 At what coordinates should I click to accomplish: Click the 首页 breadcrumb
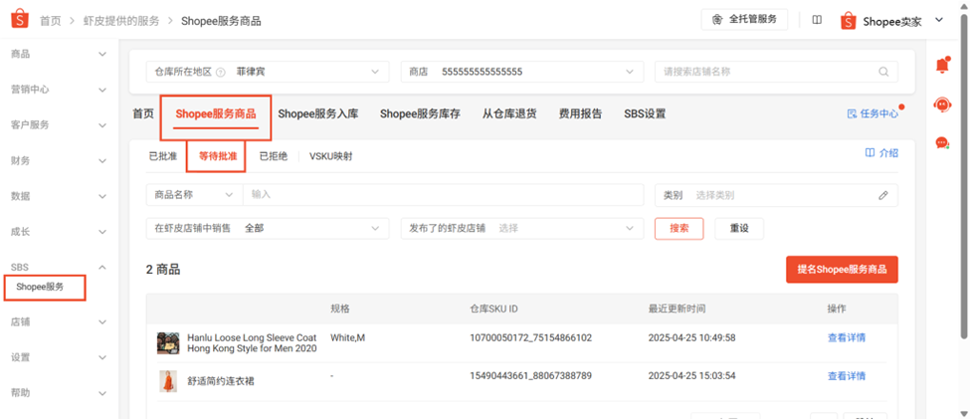51,21
